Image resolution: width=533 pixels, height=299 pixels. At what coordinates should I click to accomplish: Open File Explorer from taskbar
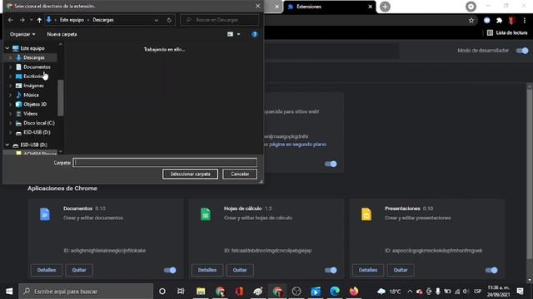pos(201,292)
